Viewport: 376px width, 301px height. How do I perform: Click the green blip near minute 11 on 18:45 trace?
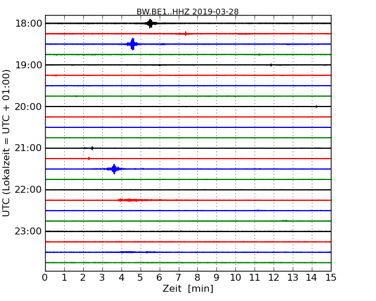tap(259, 54)
